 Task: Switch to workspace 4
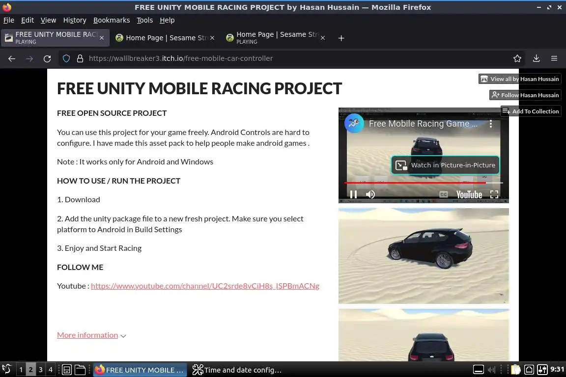tap(51, 370)
